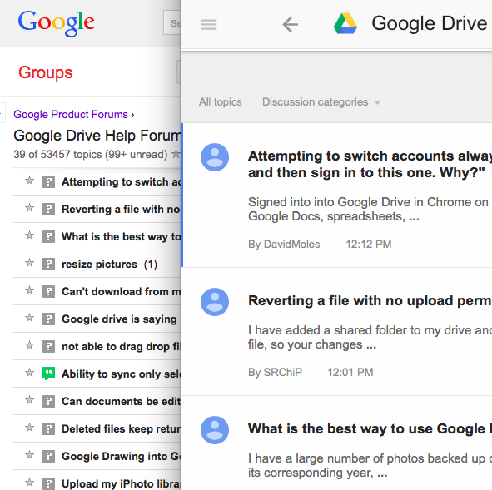
Task: Star the 'Reverting a file with no' topic
Action: pos(29,208)
